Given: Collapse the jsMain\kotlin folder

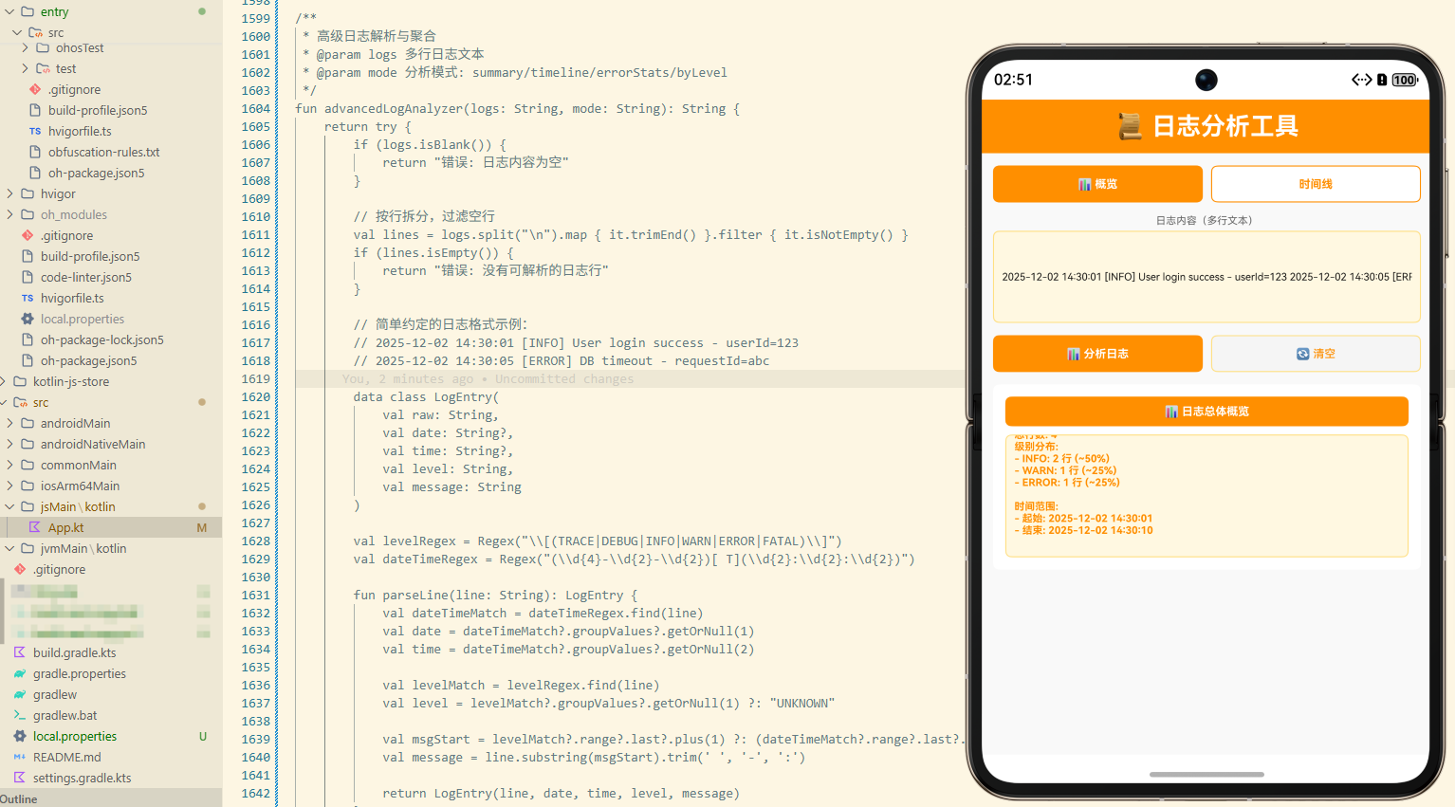Looking at the screenshot, I should (x=10, y=506).
